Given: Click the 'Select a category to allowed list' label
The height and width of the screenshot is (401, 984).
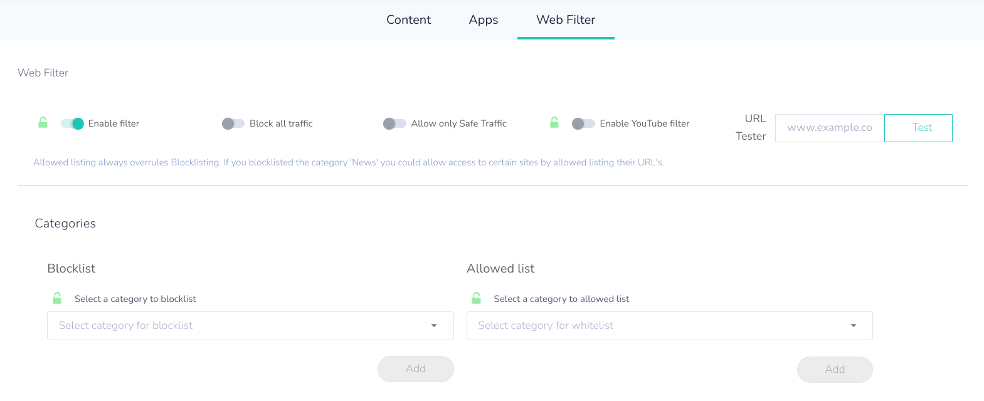Looking at the screenshot, I should coord(561,299).
